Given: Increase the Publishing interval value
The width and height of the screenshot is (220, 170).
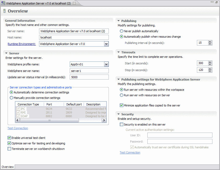Looking at the screenshot, I should (210, 42).
